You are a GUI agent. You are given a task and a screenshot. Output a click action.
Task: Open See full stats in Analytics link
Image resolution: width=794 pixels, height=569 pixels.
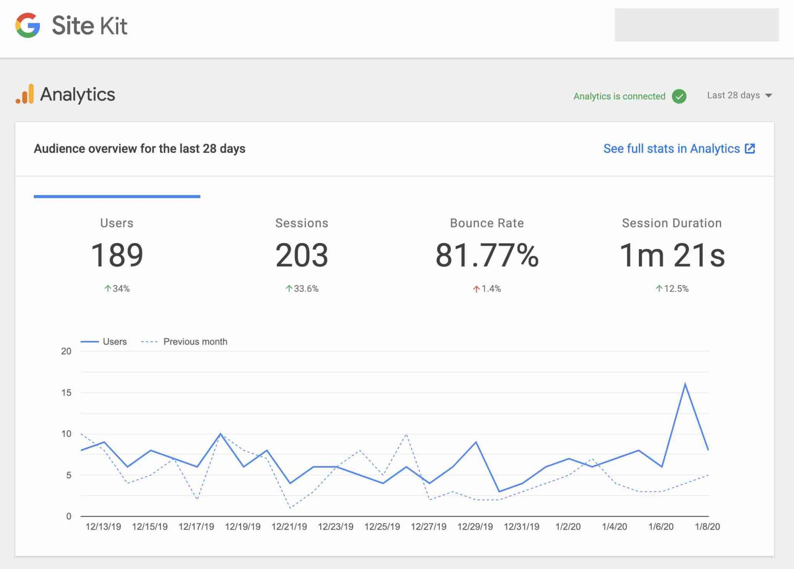coord(679,148)
